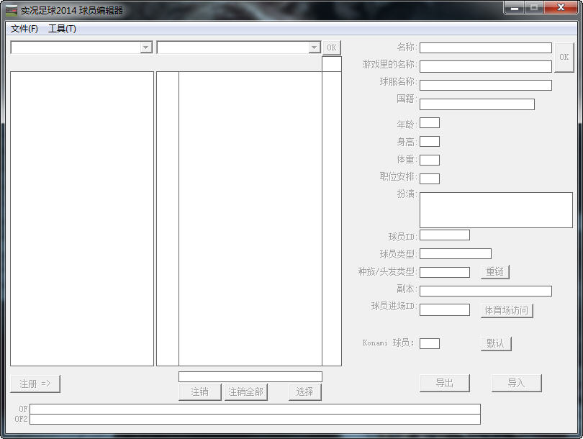Viewport: 583px width, 439px height.
Task: Focus the 副本 input field
Action: [x=486, y=291]
